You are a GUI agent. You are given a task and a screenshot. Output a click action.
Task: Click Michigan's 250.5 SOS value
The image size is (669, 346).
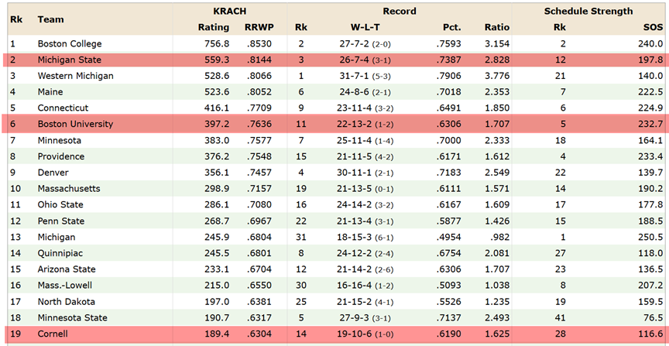[x=654, y=237]
